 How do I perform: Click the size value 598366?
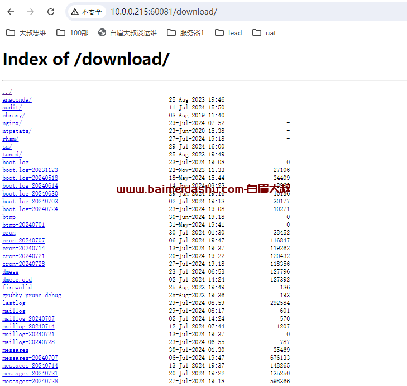tap(280, 382)
